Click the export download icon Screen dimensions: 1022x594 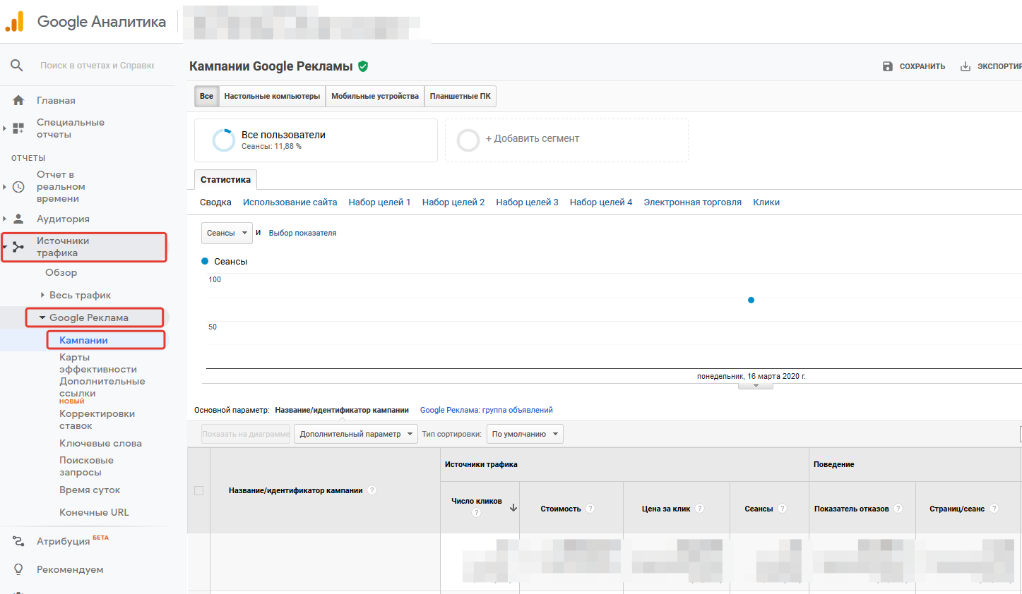point(965,66)
